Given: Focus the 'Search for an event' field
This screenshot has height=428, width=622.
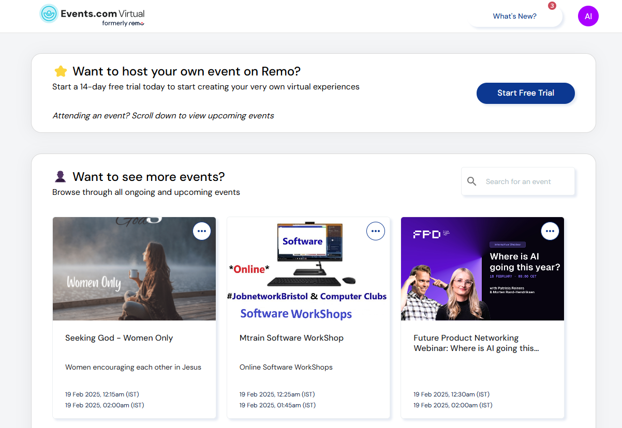Looking at the screenshot, I should click(x=518, y=181).
